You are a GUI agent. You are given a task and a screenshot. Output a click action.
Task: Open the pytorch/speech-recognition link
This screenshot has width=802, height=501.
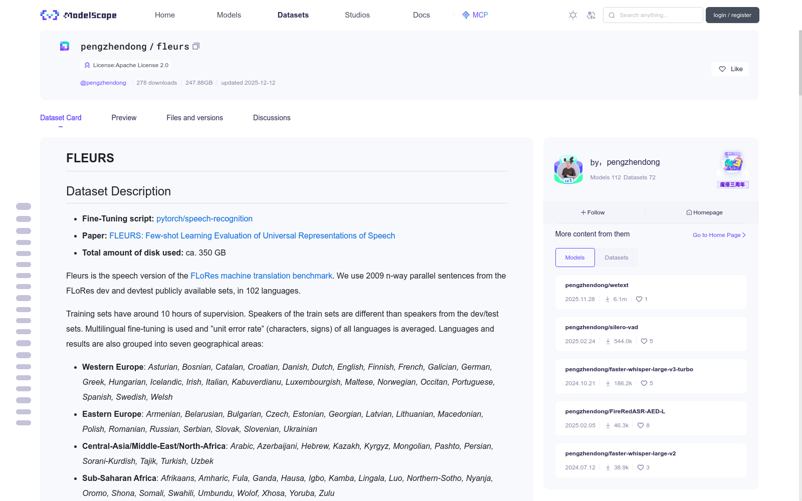(205, 218)
